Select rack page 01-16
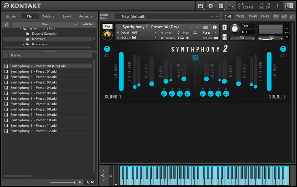Screen dimensions: 297x187 click(x=228, y=17)
